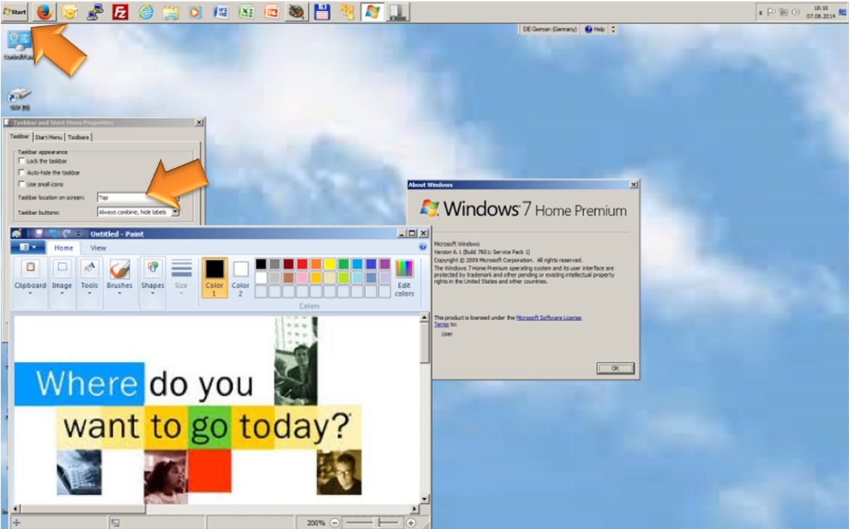Select the Taskbar tab in properties dialog
This screenshot has width=851, height=529.
(x=20, y=137)
